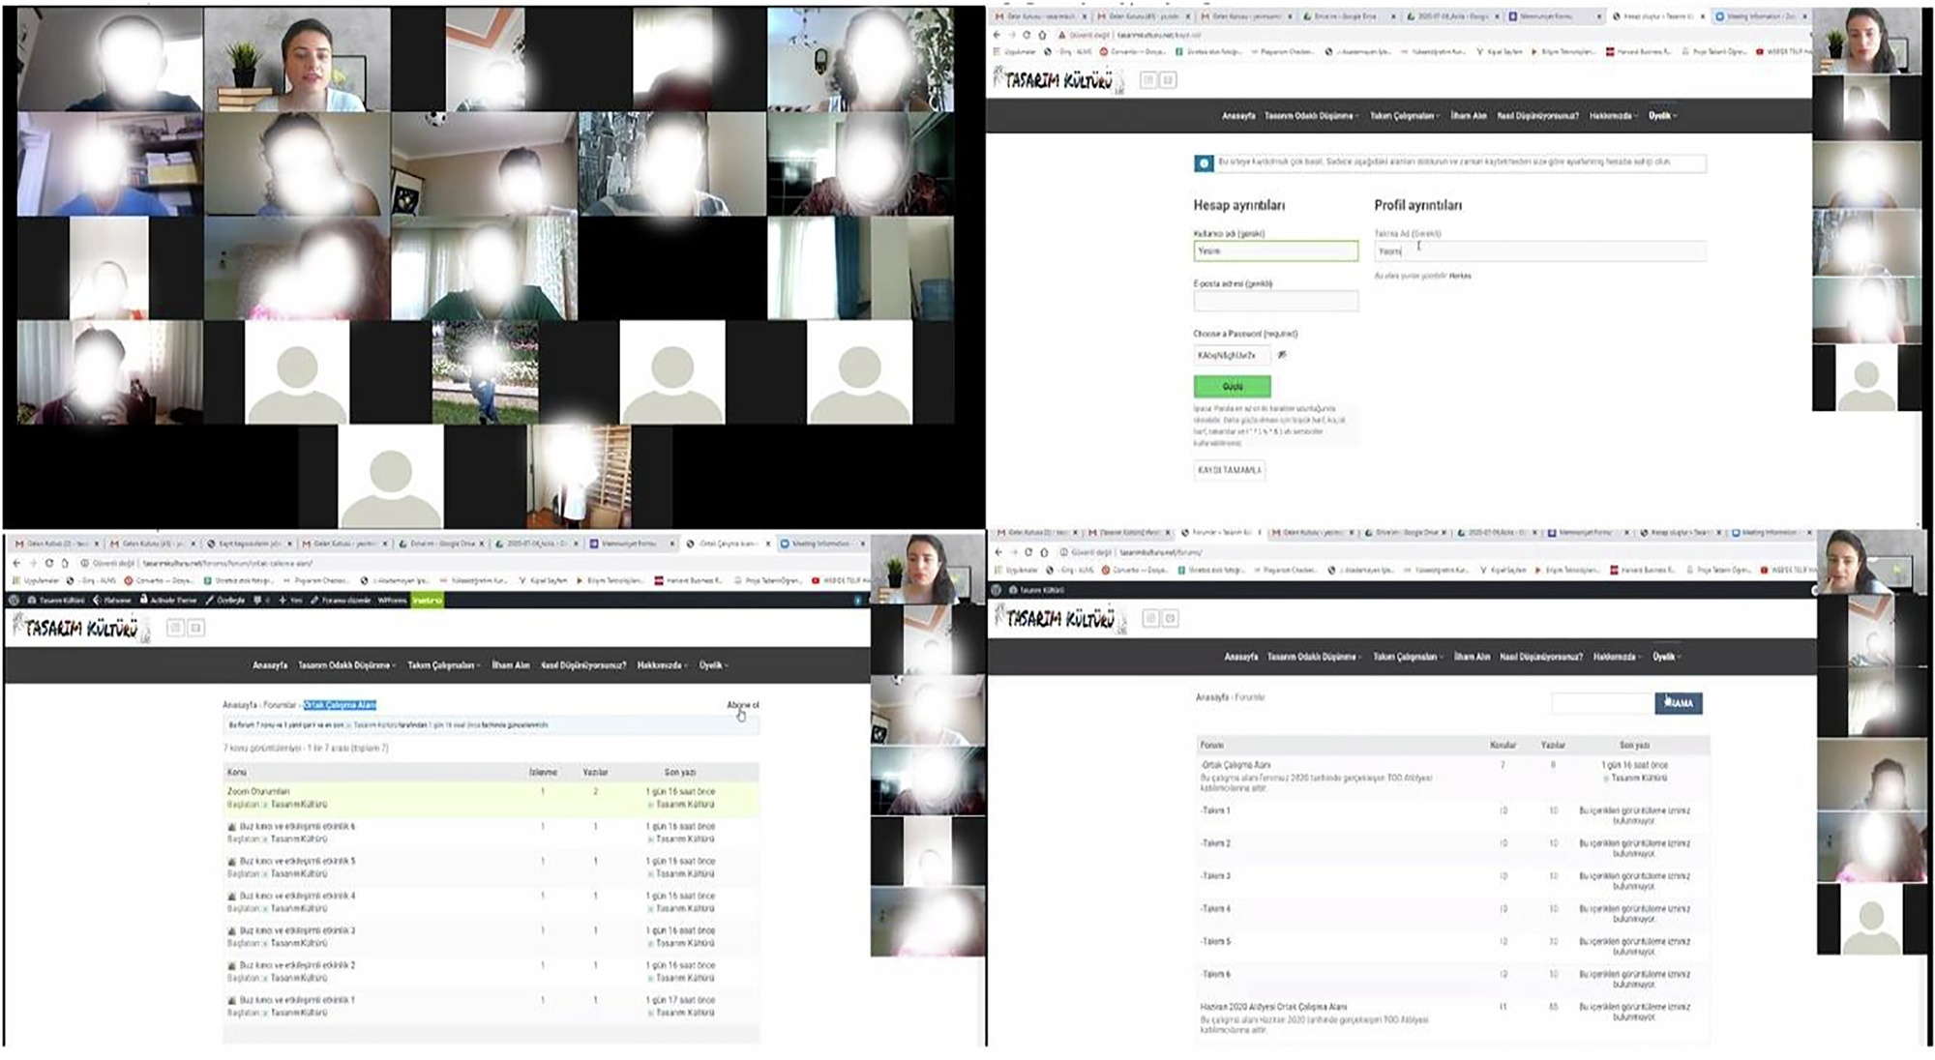Expand 'Üyelik' menu on the registration page

coord(1662,116)
